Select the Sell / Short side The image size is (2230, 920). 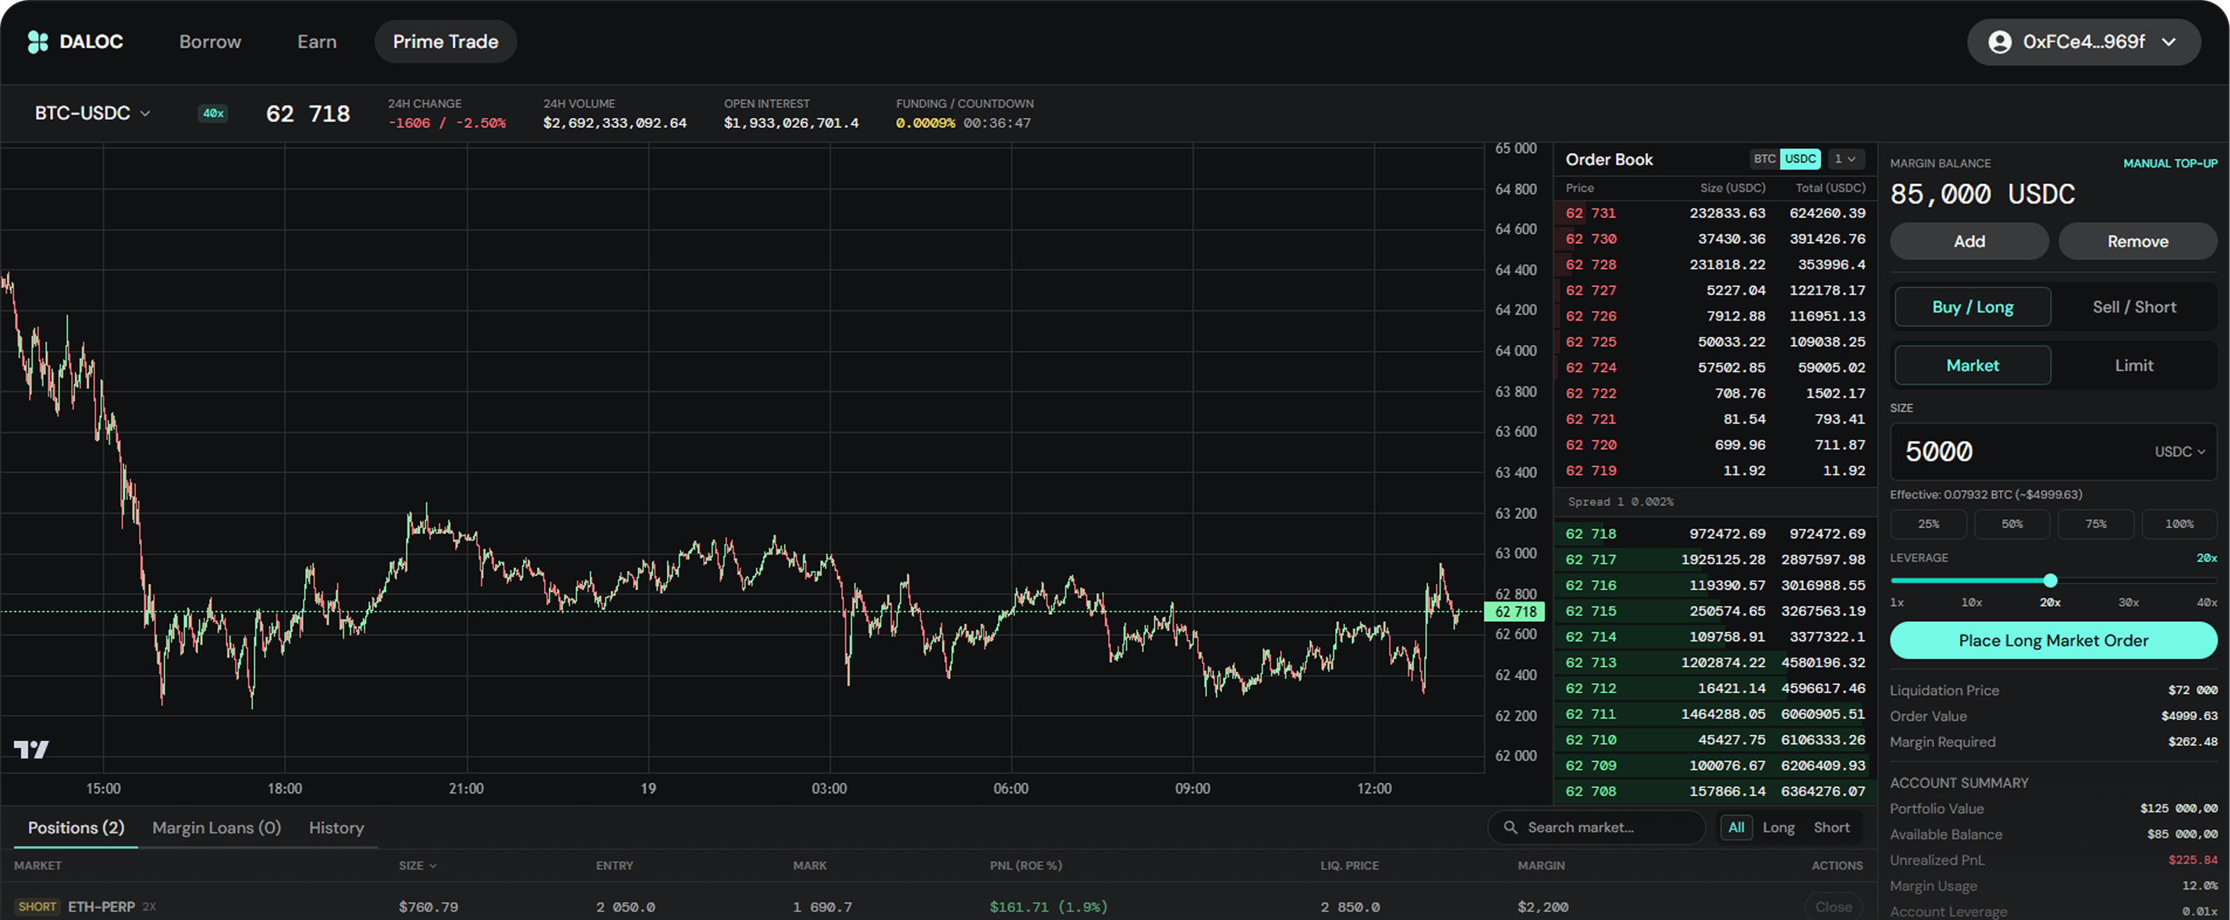(x=2134, y=307)
